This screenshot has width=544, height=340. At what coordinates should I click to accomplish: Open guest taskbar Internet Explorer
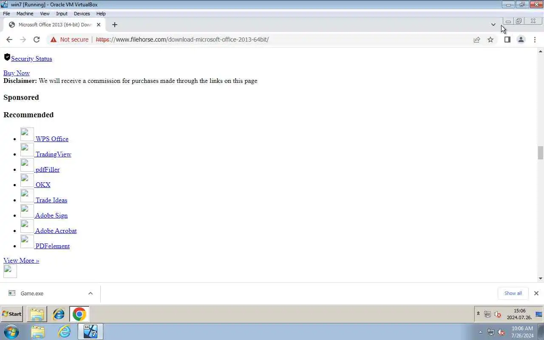pyautogui.click(x=59, y=314)
